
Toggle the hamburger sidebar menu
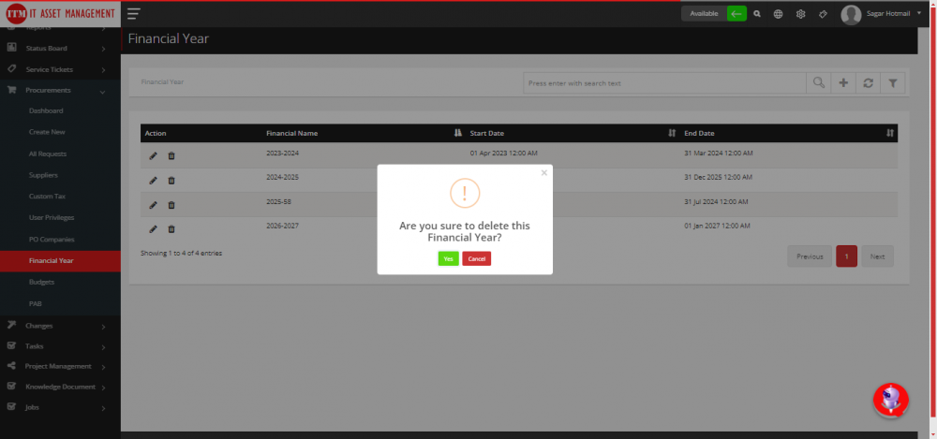(x=134, y=14)
